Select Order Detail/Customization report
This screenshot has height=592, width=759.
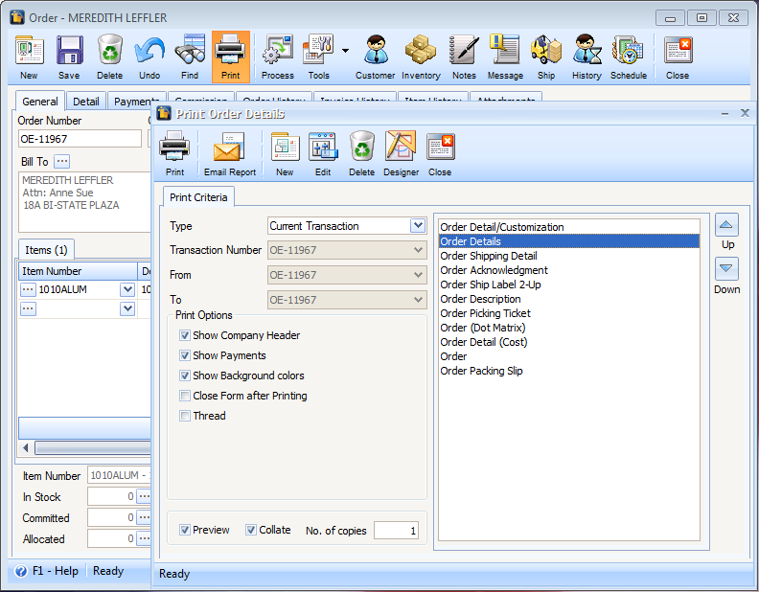568,227
